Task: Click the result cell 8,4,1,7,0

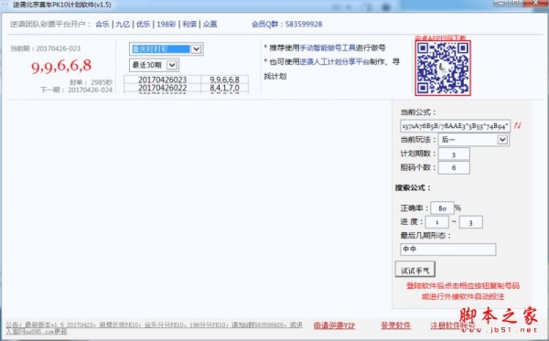Action: (x=224, y=88)
